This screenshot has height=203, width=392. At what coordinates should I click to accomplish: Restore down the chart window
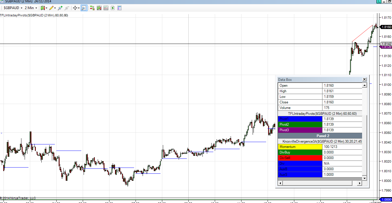[389, 1]
